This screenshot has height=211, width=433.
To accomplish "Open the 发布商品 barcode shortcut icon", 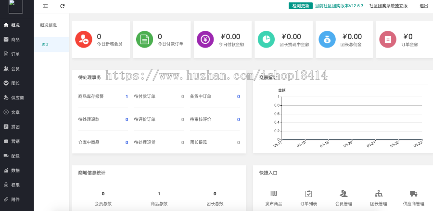I will [x=274, y=194].
